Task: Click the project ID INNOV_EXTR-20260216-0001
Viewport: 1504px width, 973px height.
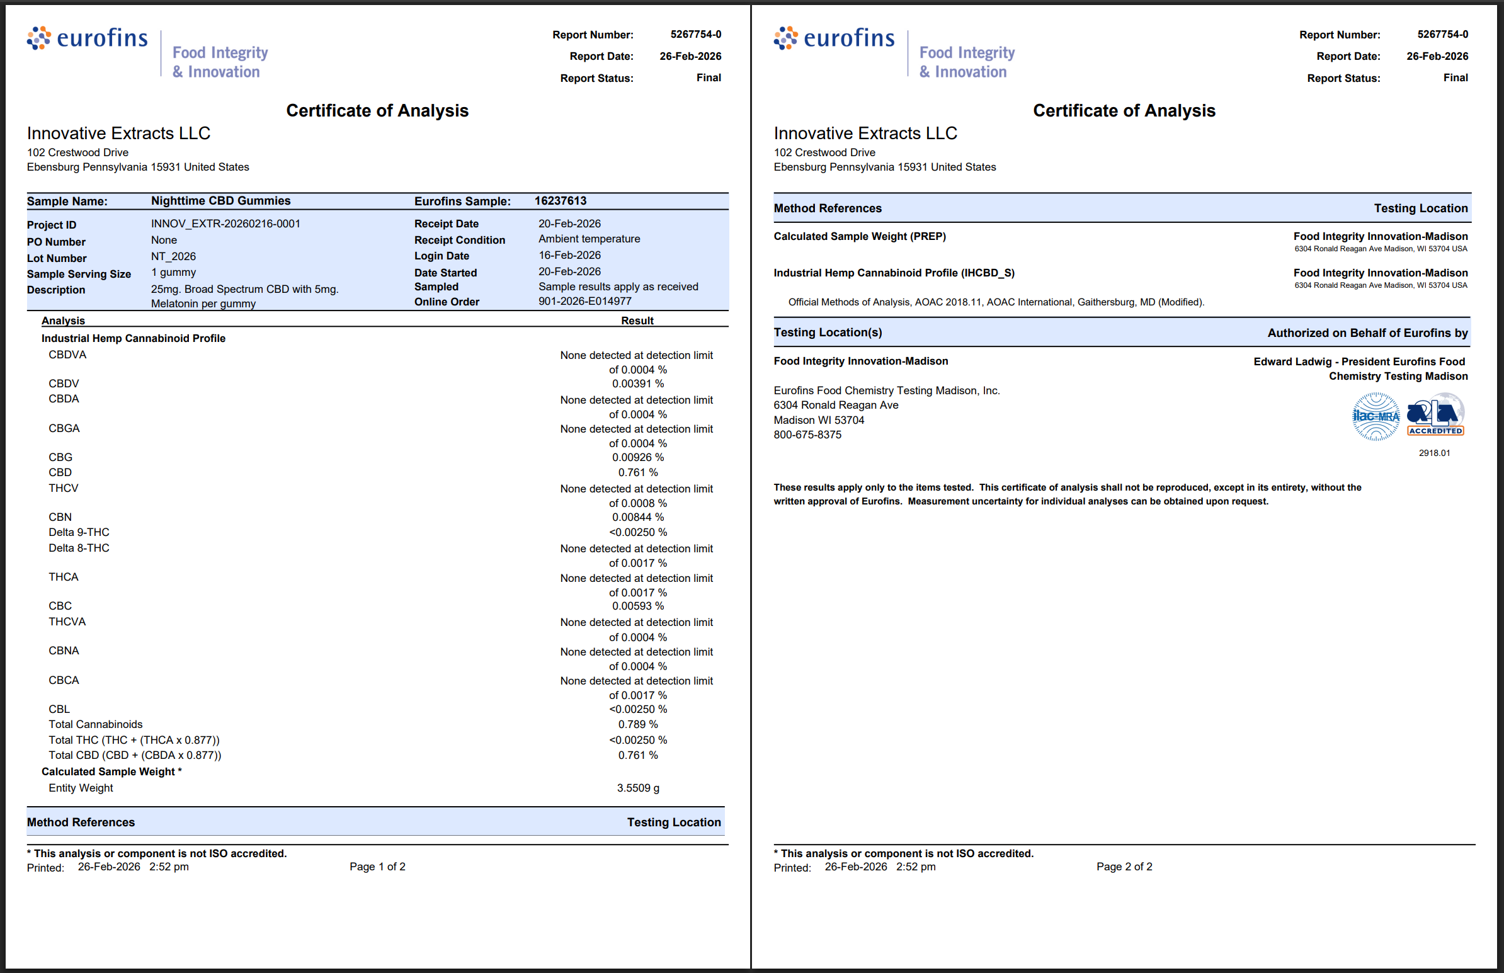Action: click(x=225, y=224)
